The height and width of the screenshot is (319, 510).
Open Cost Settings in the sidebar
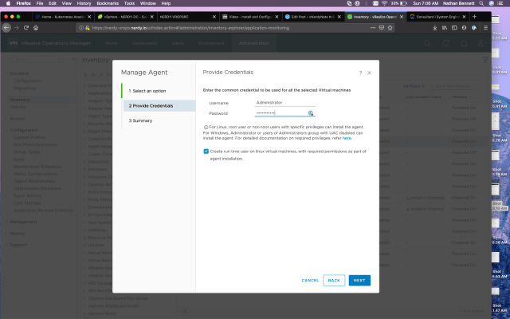[27, 203]
